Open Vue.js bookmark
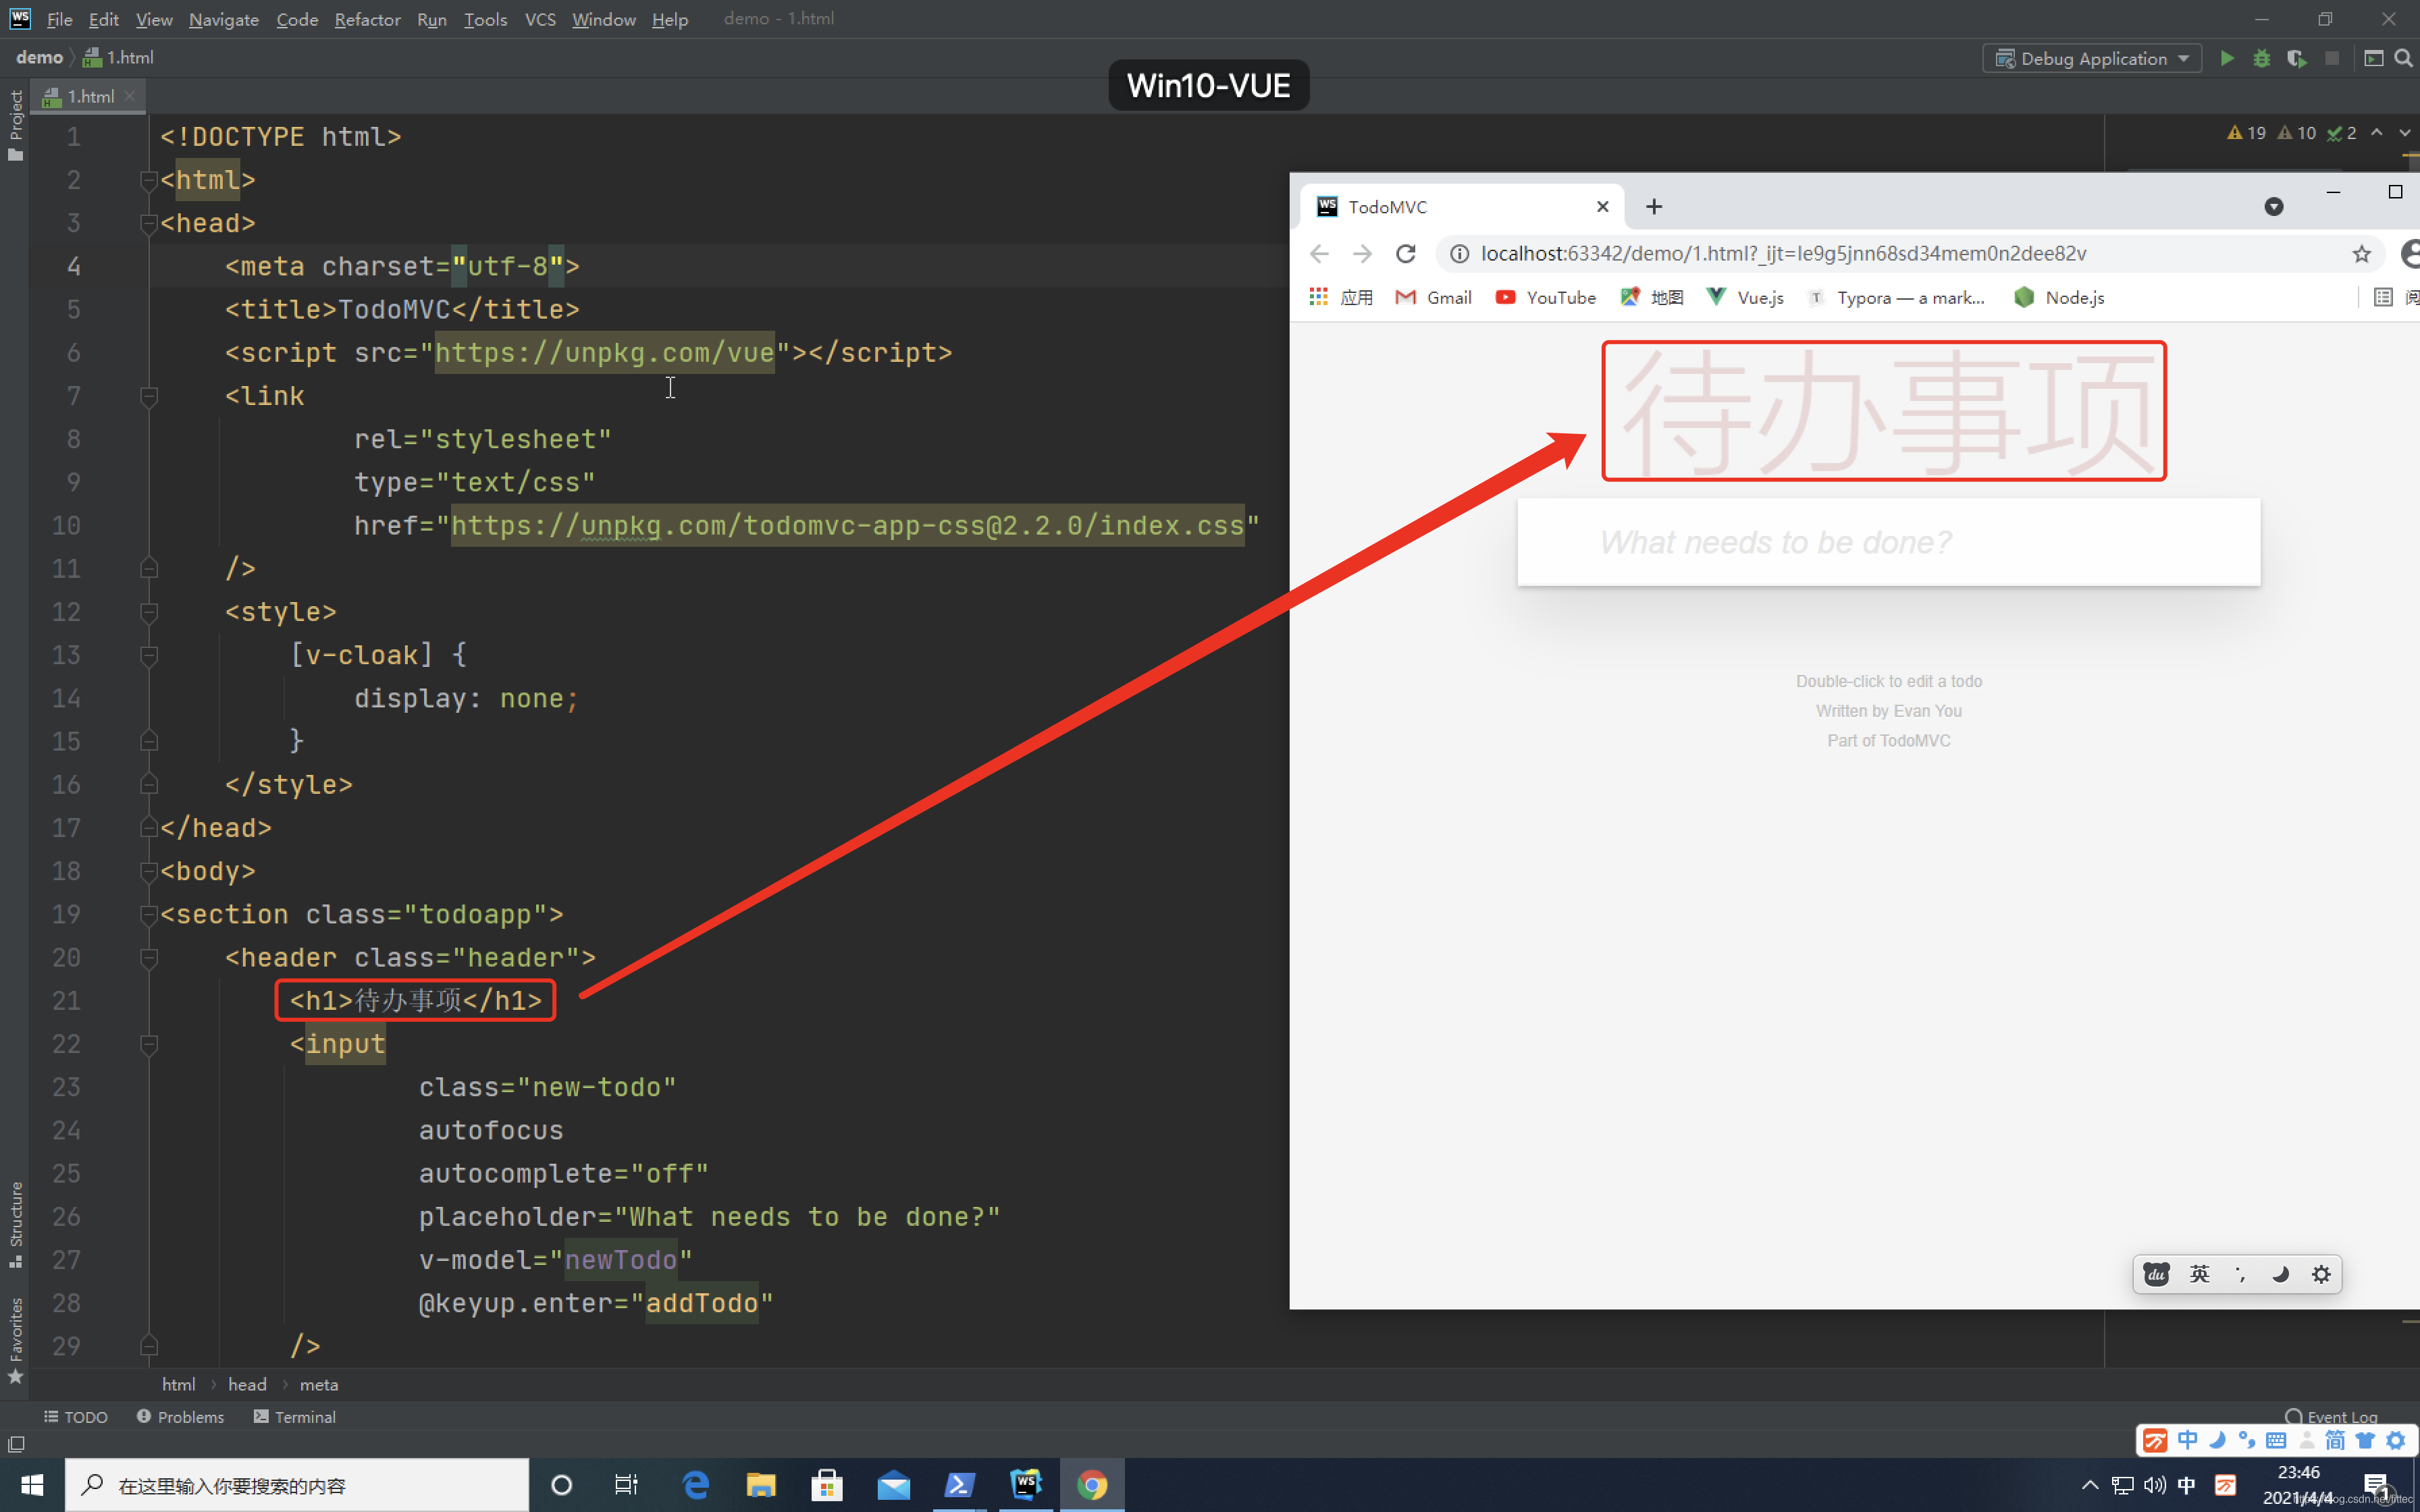 coord(1745,297)
